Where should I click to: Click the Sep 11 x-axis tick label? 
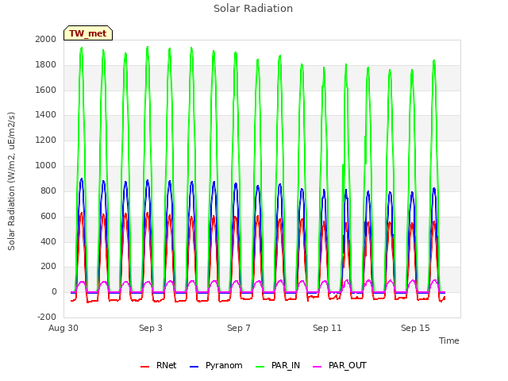[x=327, y=328]
